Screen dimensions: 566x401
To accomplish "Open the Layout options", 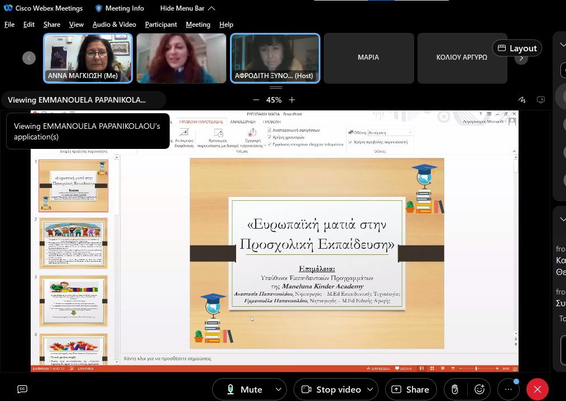I will coord(517,49).
